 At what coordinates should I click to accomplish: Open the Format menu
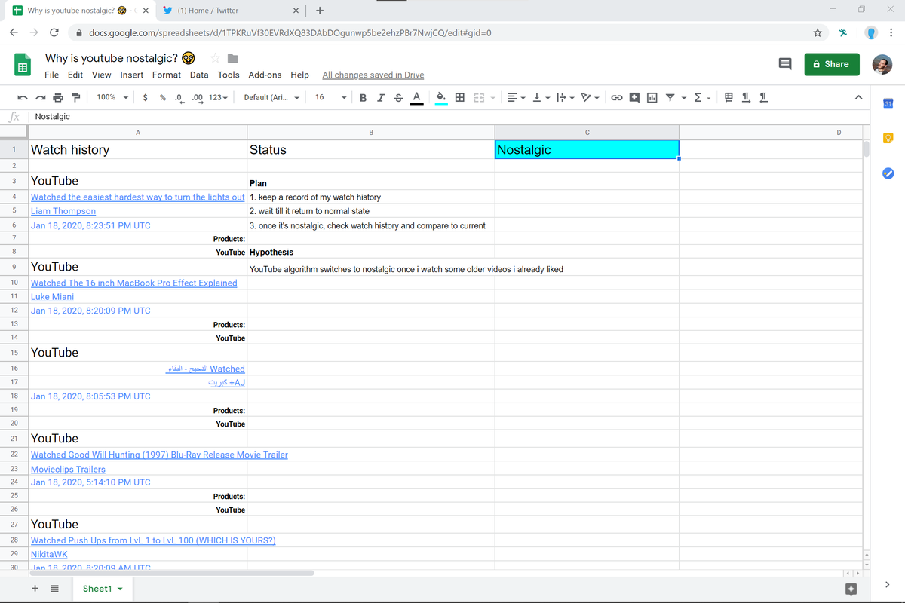pyautogui.click(x=167, y=75)
